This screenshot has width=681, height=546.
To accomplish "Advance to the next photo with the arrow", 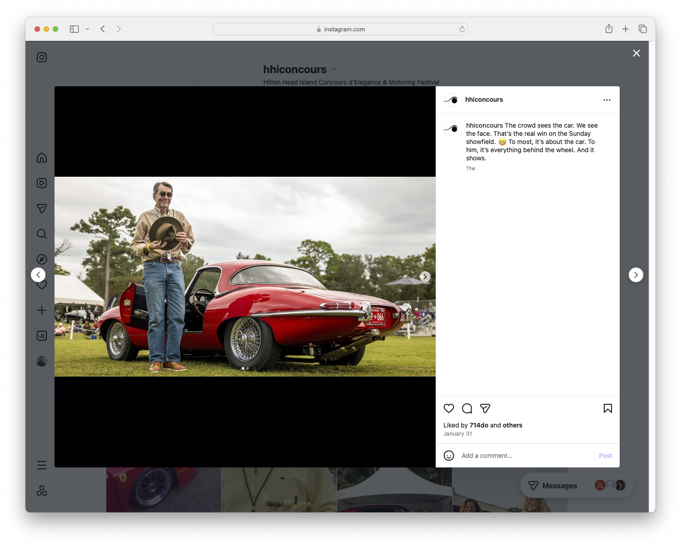I will click(425, 276).
